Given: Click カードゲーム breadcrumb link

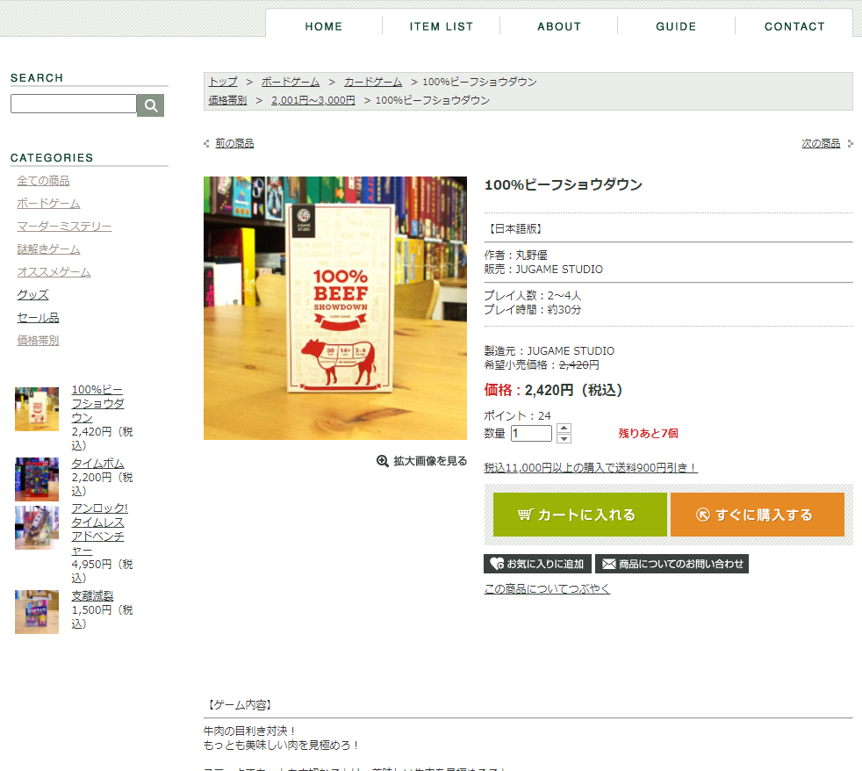Looking at the screenshot, I should (373, 82).
